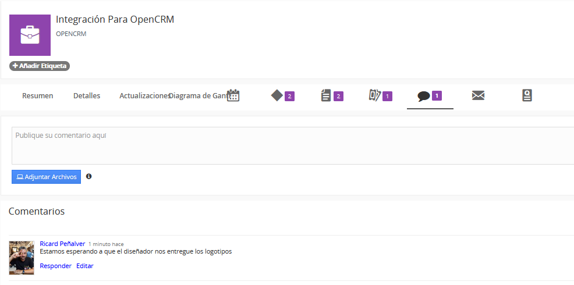
Task: Click the '1 minuto hace' timestamp
Action: [106, 244]
